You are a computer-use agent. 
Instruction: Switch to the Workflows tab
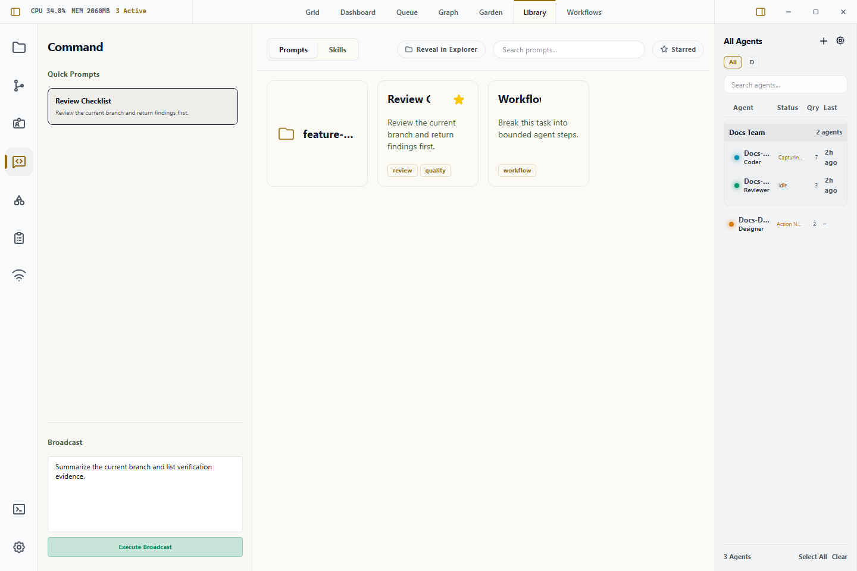[584, 12]
